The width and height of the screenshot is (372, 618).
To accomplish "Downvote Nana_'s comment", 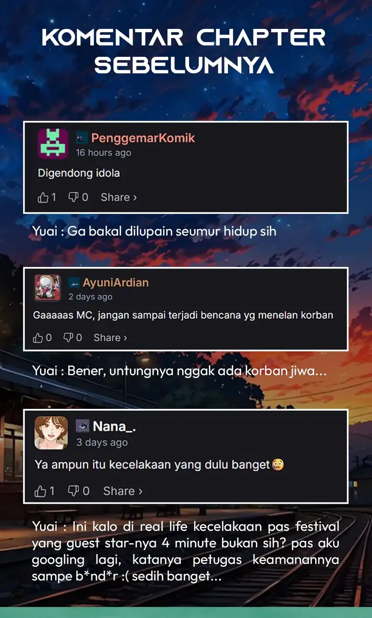I will tap(74, 491).
